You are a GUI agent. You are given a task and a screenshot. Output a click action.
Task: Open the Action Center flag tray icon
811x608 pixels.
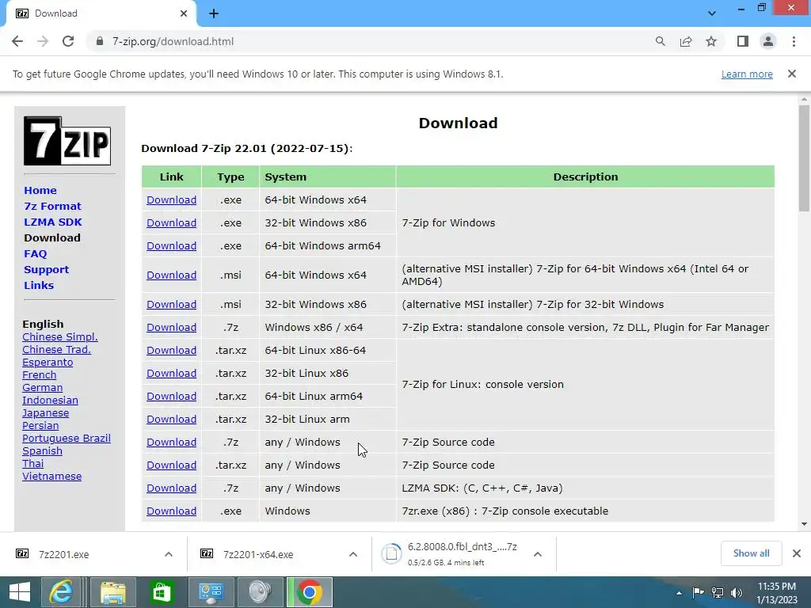pyautogui.click(x=698, y=592)
